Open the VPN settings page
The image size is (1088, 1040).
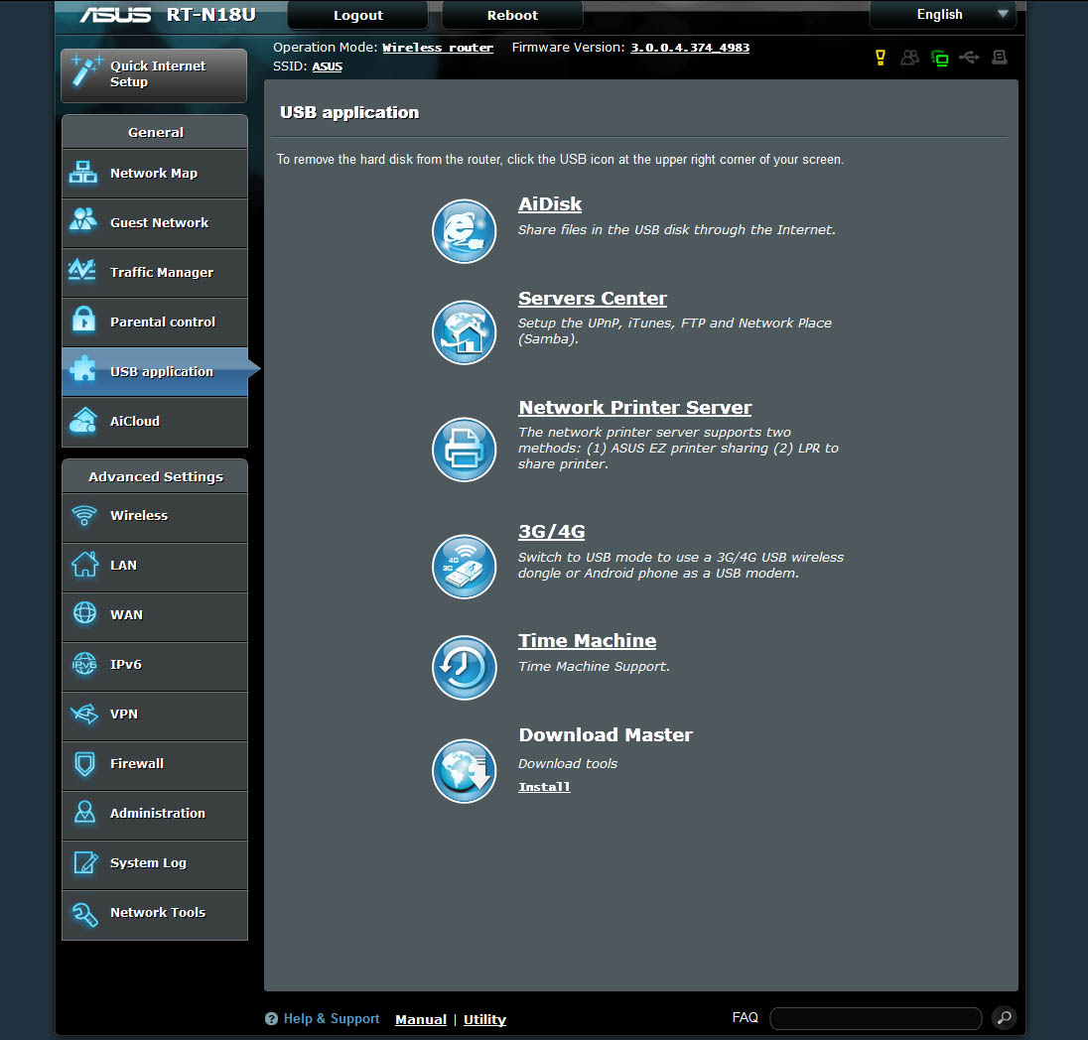tap(155, 715)
